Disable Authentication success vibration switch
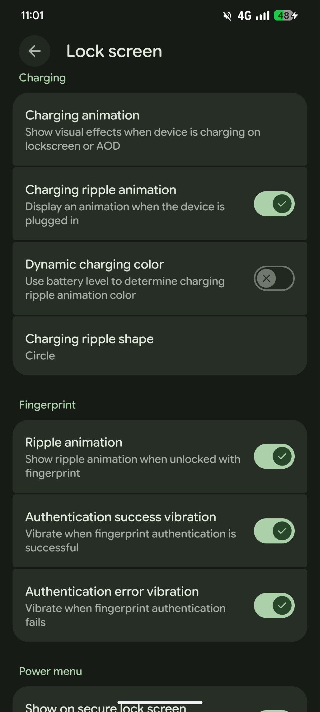The height and width of the screenshot is (712, 320). pyautogui.click(x=274, y=531)
